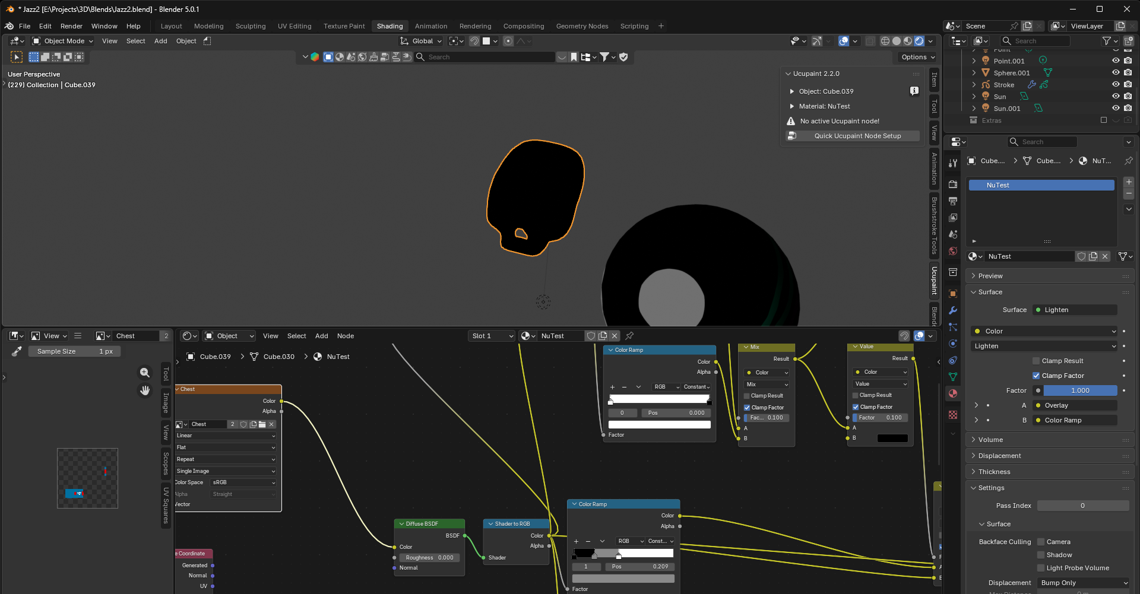Pin the node editor to NuTest material

629,336
